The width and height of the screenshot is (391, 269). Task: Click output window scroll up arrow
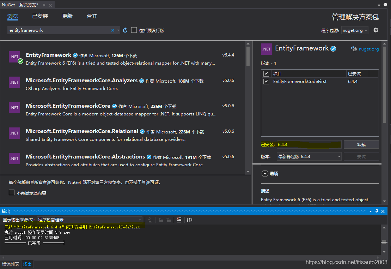click(x=384, y=228)
